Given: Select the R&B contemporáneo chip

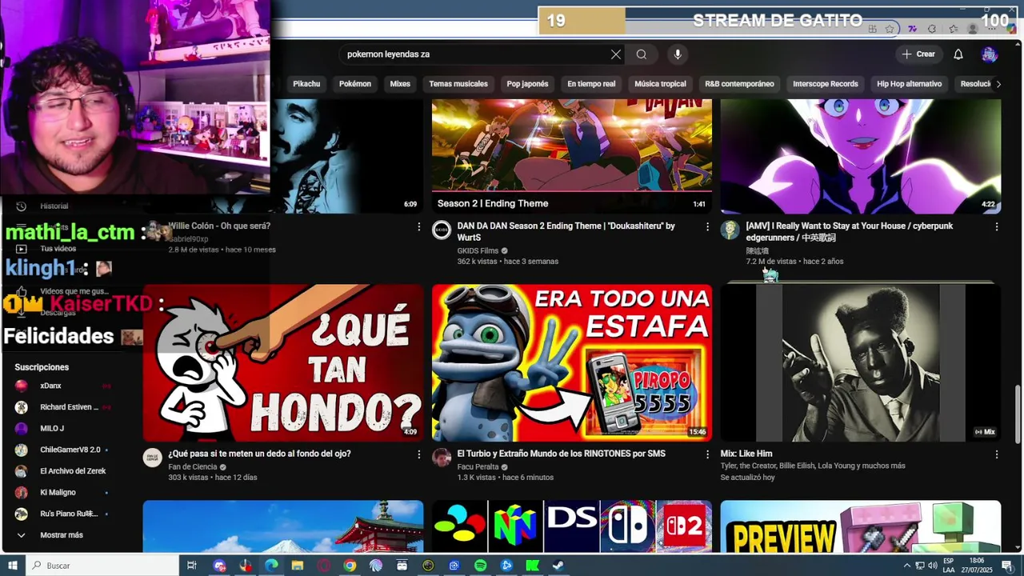Looking at the screenshot, I should tap(739, 84).
